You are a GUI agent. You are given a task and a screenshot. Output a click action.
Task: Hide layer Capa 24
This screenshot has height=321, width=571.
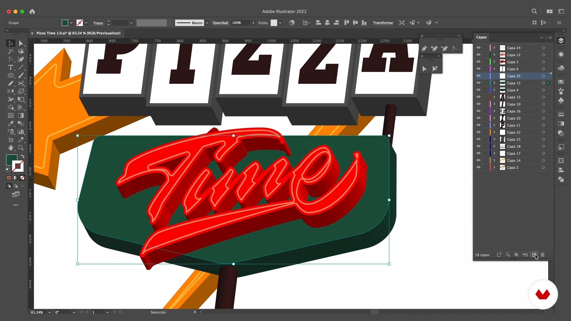pyautogui.click(x=478, y=48)
